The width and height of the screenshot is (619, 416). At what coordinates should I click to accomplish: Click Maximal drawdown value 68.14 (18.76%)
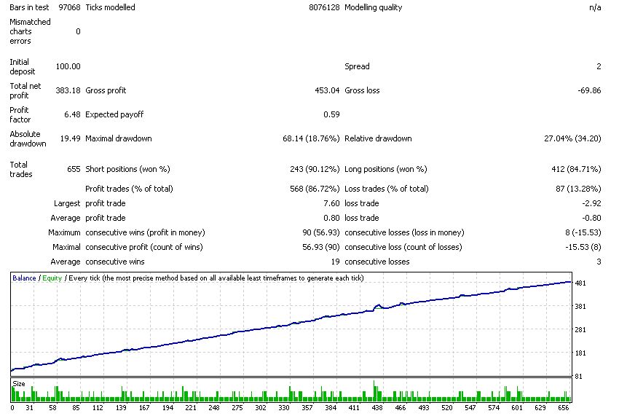coord(311,138)
